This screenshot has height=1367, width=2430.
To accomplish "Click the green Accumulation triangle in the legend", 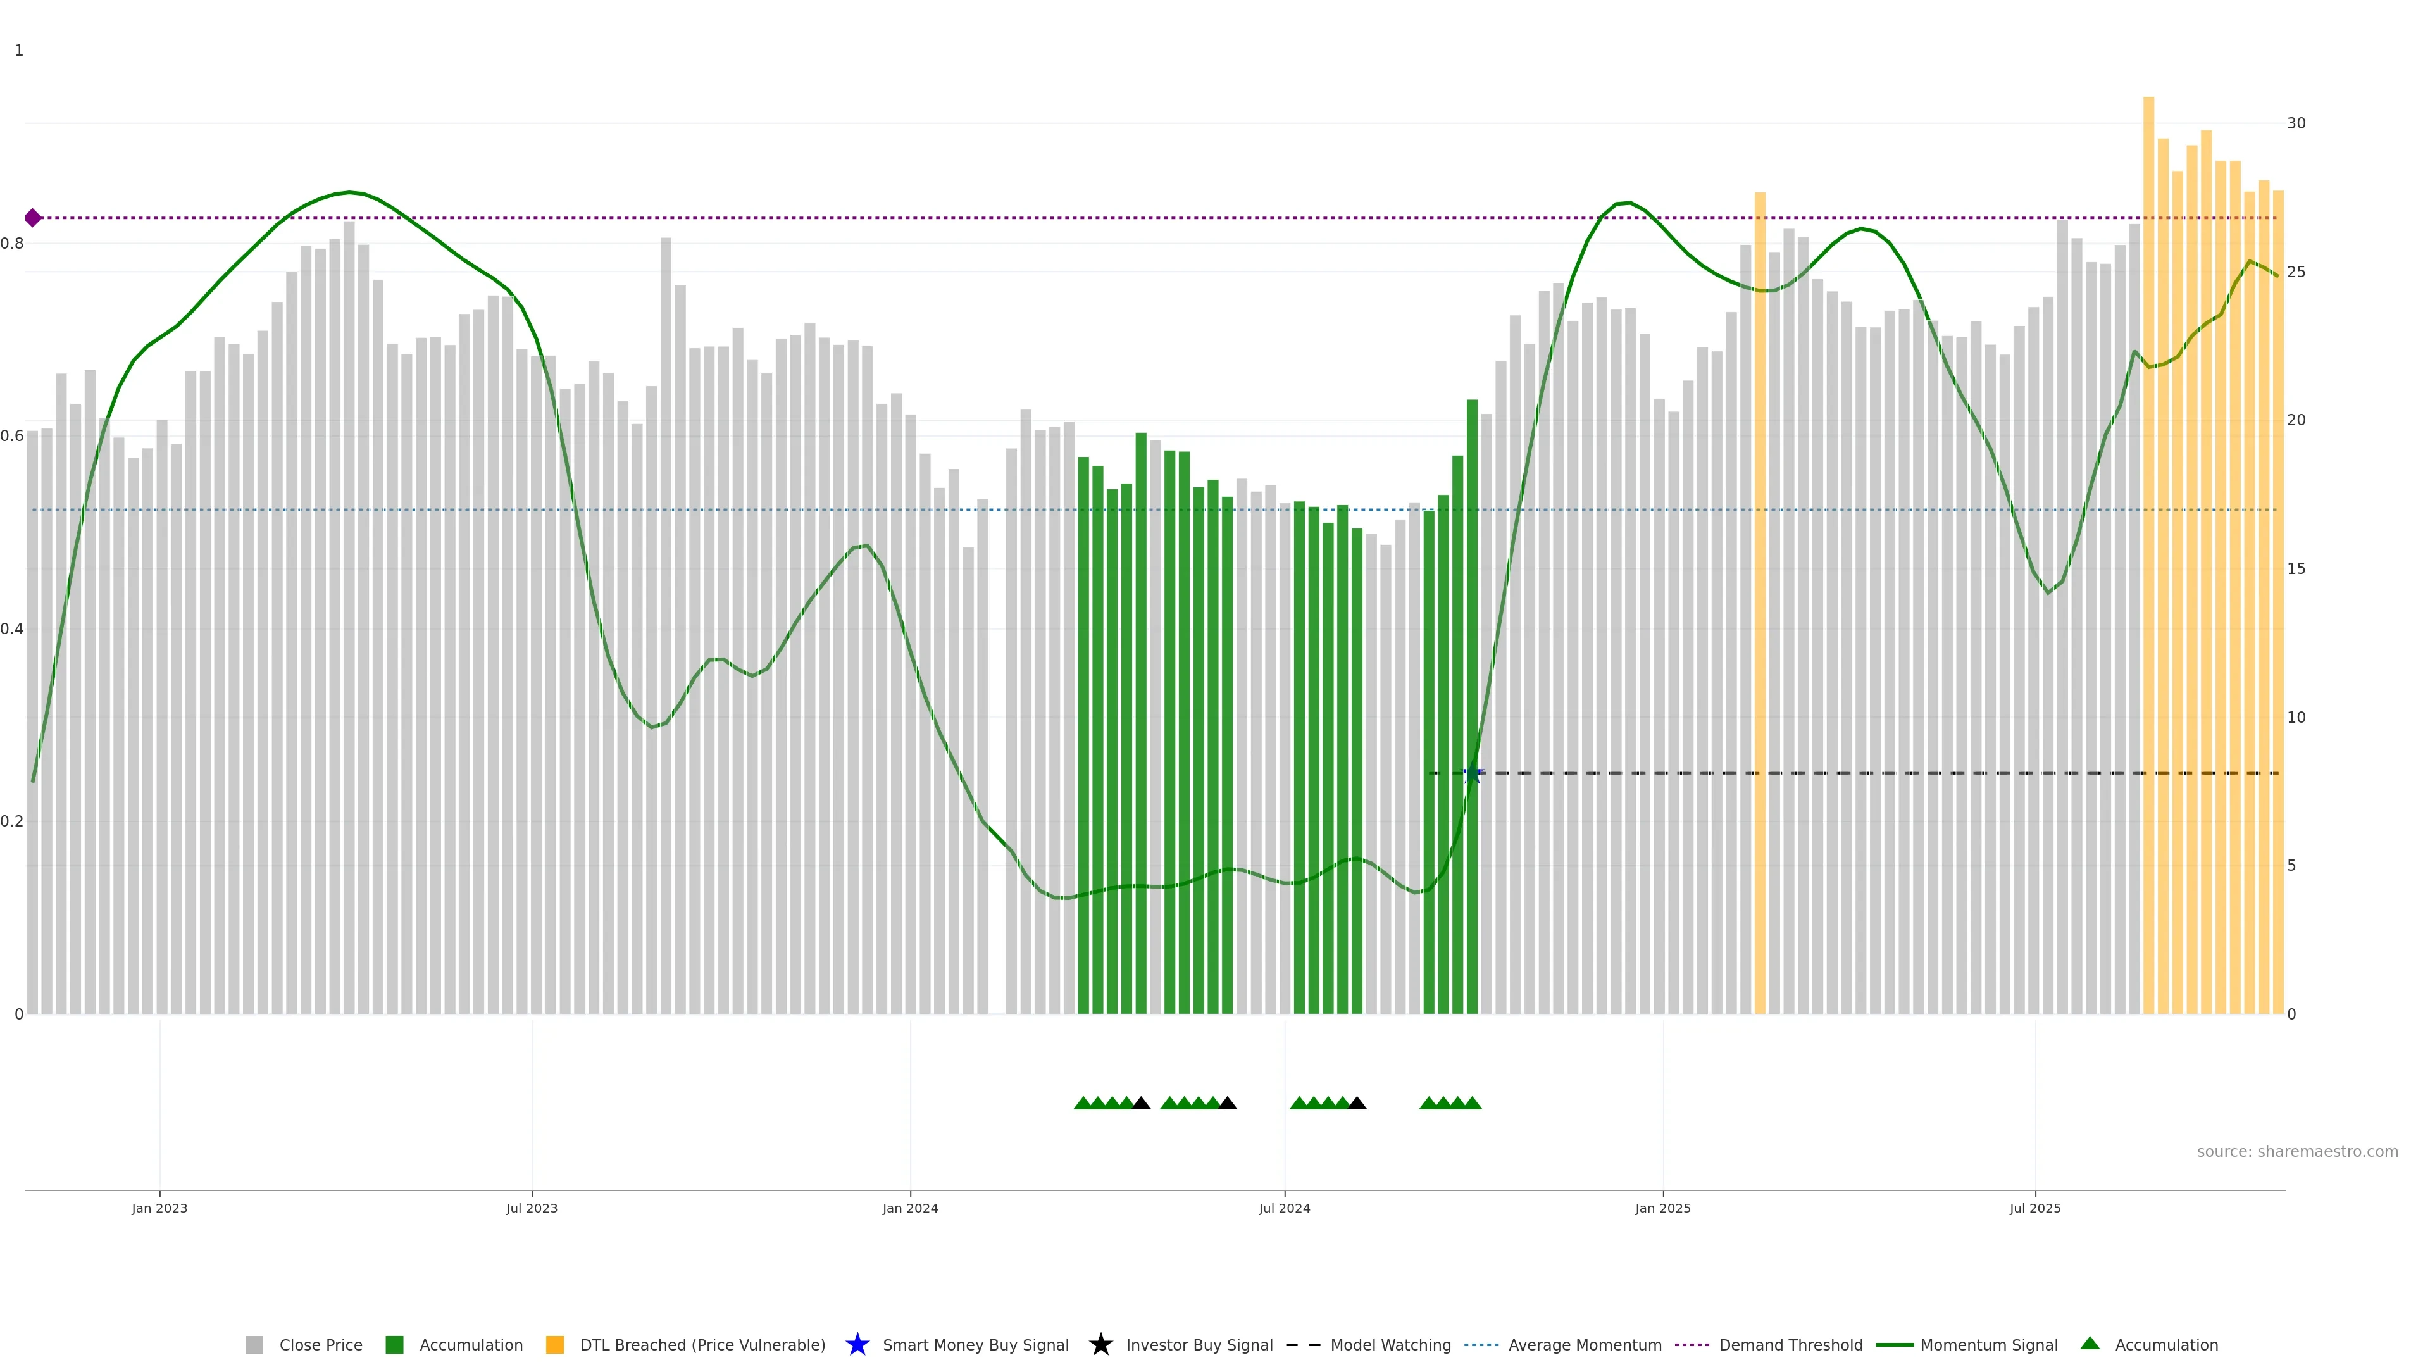I will (2090, 1344).
